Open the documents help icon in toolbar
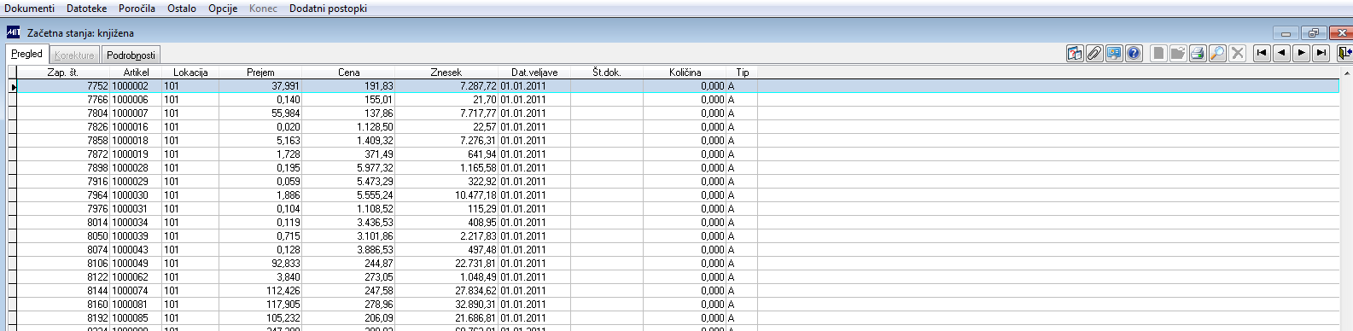The width and height of the screenshot is (1353, 331). tap(1075, 54)
